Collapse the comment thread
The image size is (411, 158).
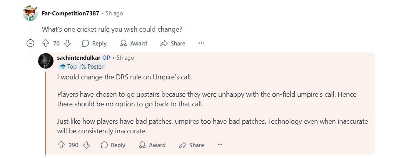click(30, 44)
